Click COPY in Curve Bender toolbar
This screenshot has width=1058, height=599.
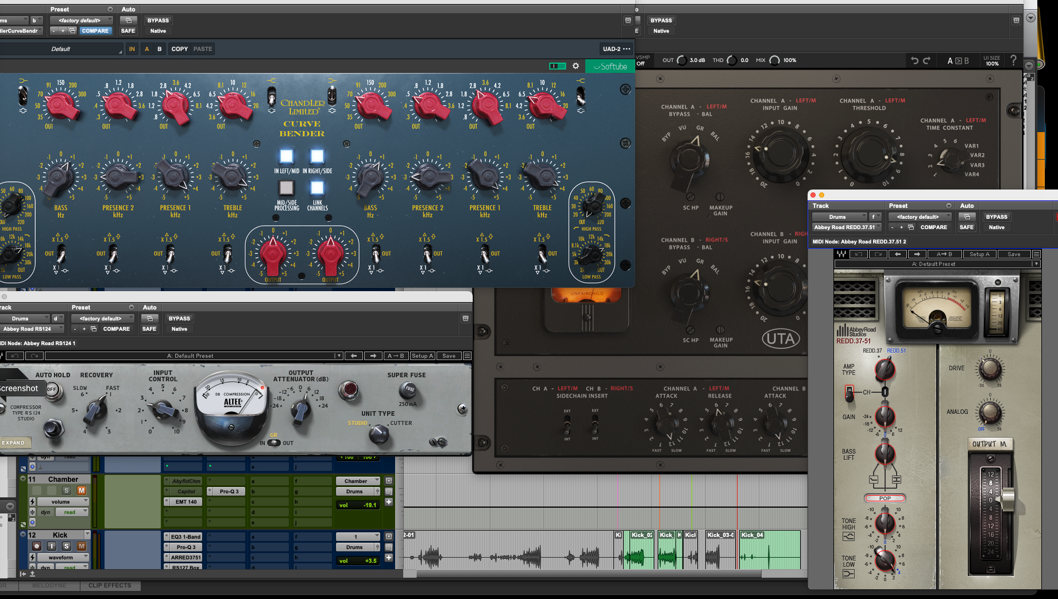180,49
